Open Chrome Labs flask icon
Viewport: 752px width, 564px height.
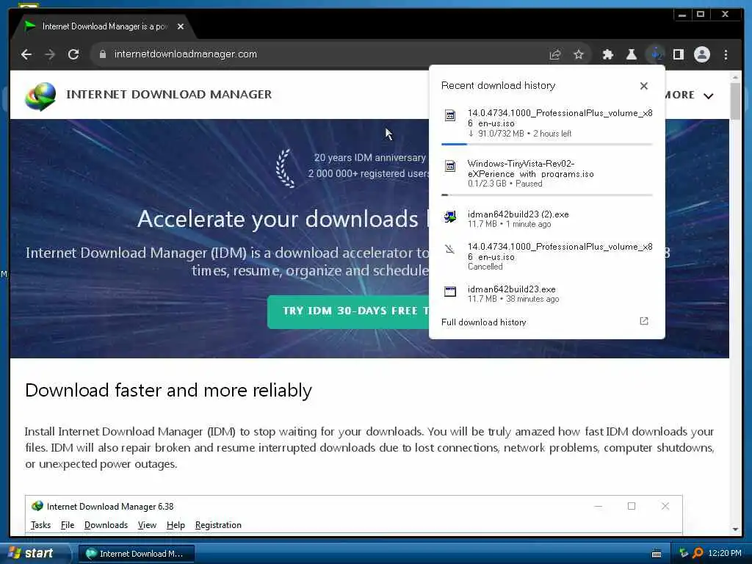[632, 54]
